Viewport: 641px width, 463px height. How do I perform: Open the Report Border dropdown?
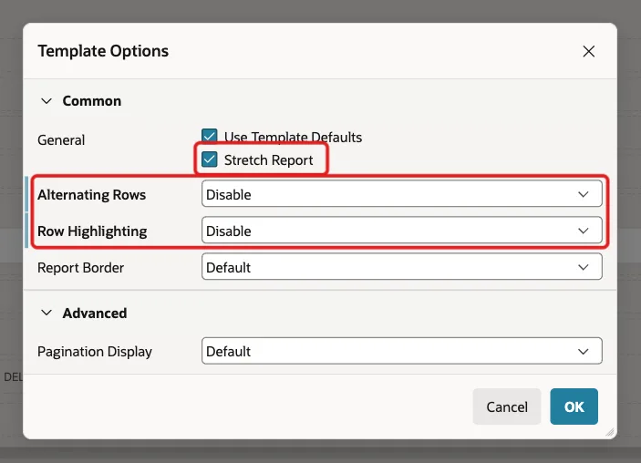click(x=401, y=267)
